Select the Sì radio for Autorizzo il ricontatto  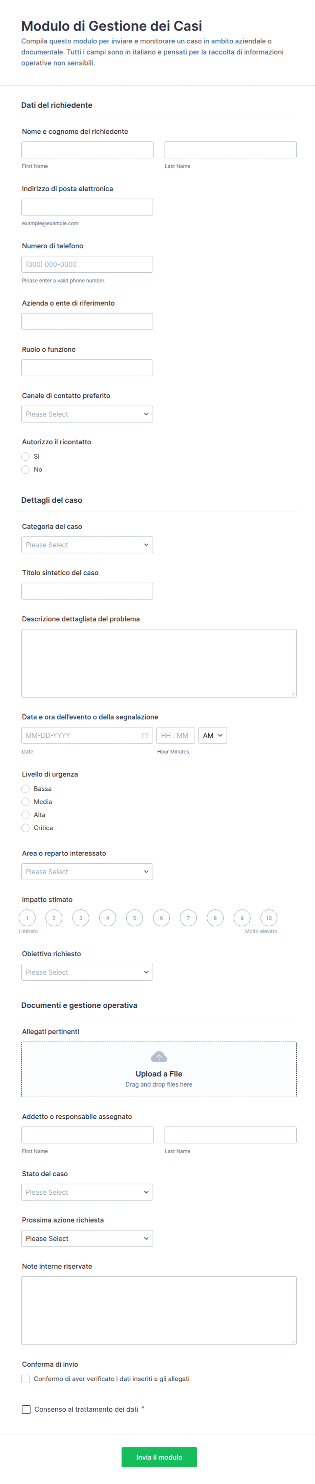[25, 456]
